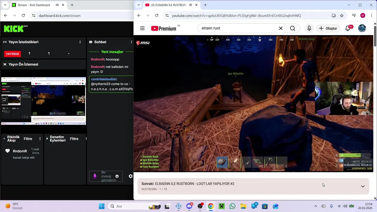This screenshot has width=377, height=212.
Task: Bookmark the YouTube page with star
Action: pos(342,16)
